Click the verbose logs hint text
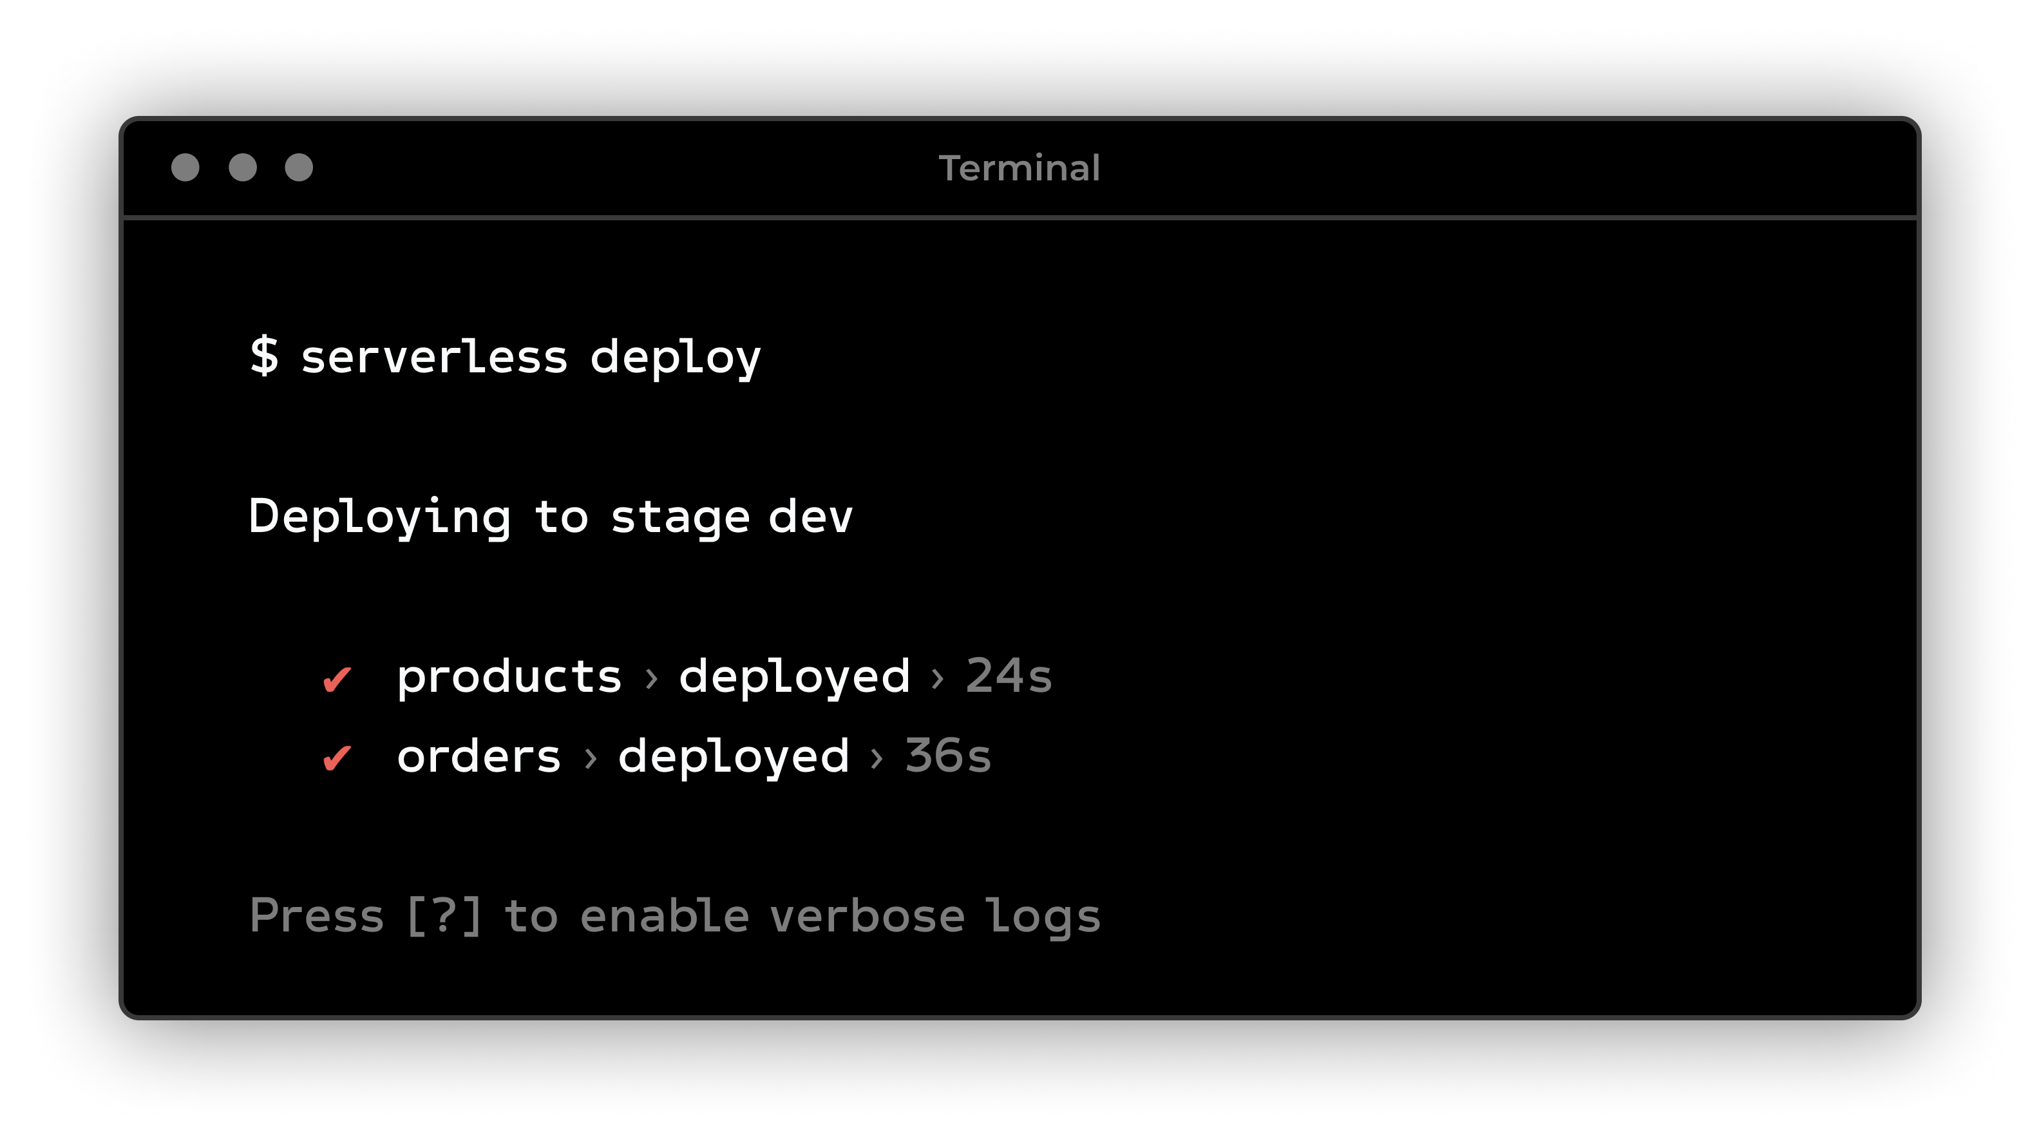The height and width of the screenshot is (1135, 2039). pyautogui.click(x=934, y=916)
